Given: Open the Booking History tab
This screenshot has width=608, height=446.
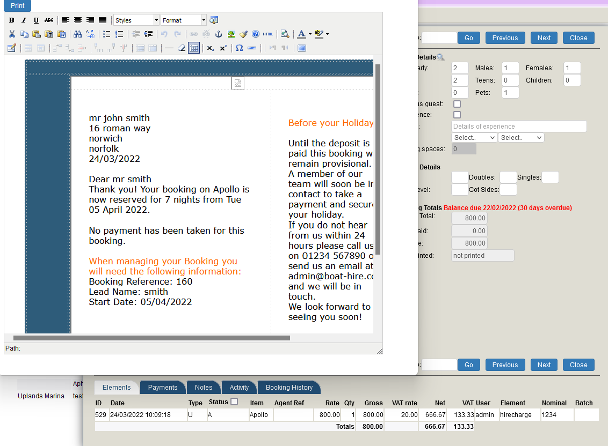Looking at the screenshot, I should [x=289, y=388].
